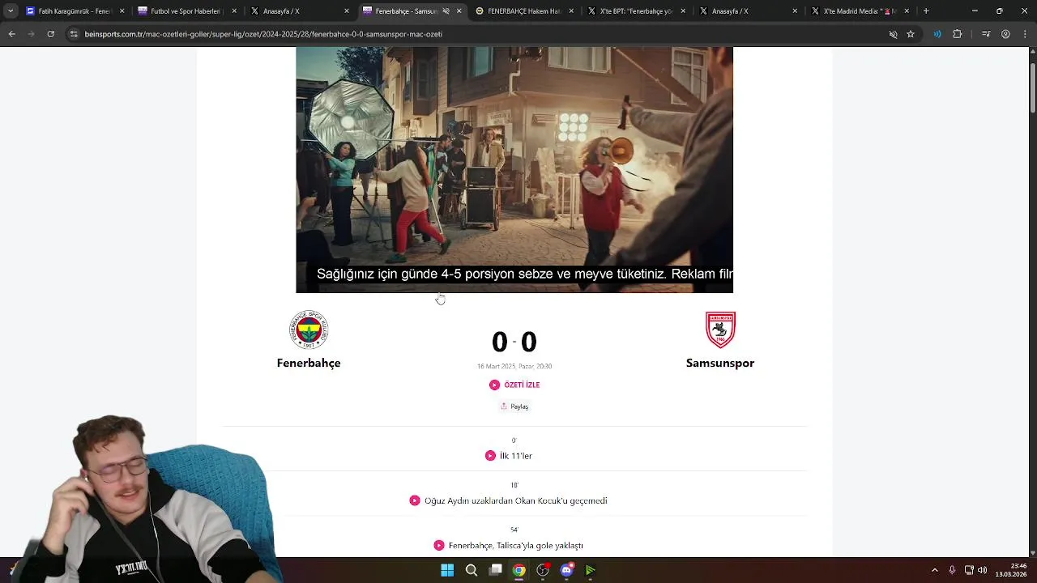The height and width of the screenshot is (583, 1037).
Task: Bookmark this page with the star
Action: pos(911,34)
